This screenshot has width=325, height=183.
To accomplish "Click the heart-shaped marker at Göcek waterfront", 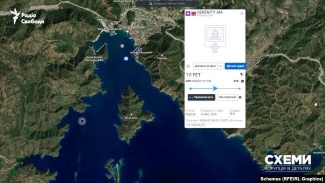I will click(x=127, y=31).
